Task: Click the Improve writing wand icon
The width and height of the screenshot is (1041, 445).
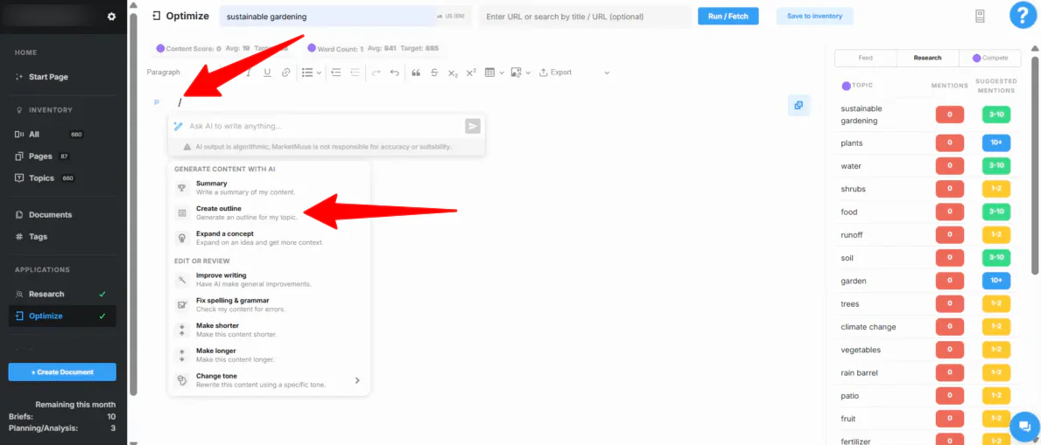Action: pos(181,279)
